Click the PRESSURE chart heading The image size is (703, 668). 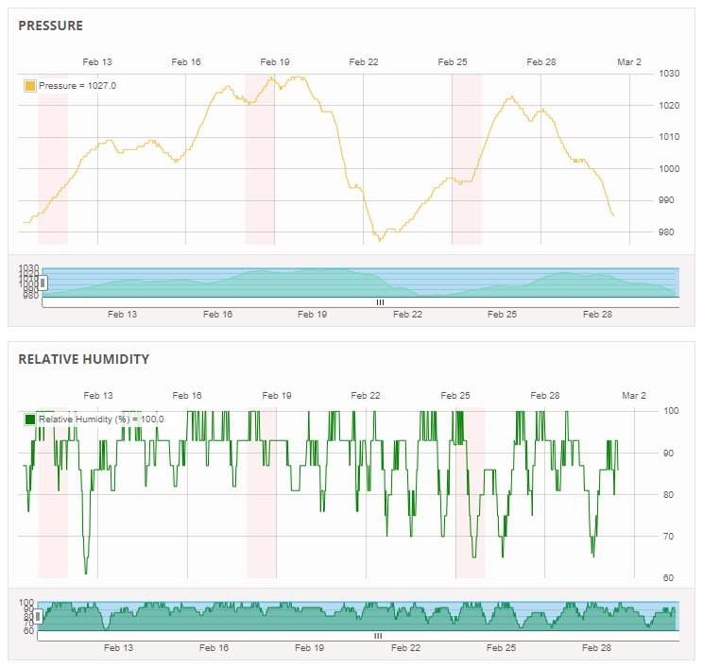point(51,26)
